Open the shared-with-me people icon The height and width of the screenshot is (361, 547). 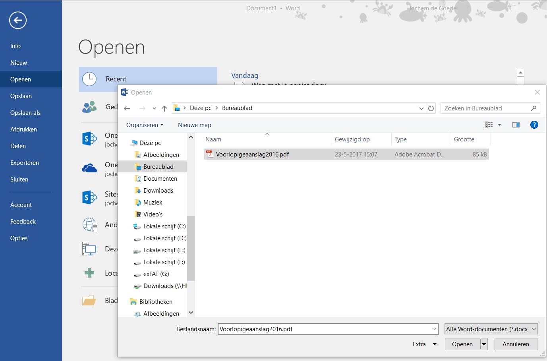click(89, 106)
